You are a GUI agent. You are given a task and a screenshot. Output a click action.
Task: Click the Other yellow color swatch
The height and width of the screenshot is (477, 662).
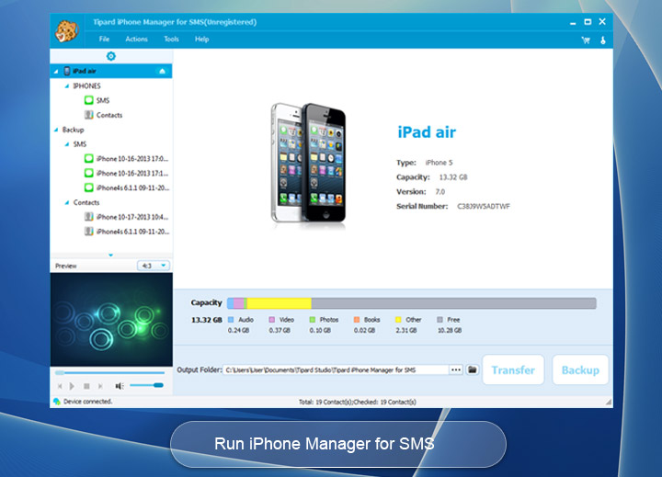tap(398, 320)
